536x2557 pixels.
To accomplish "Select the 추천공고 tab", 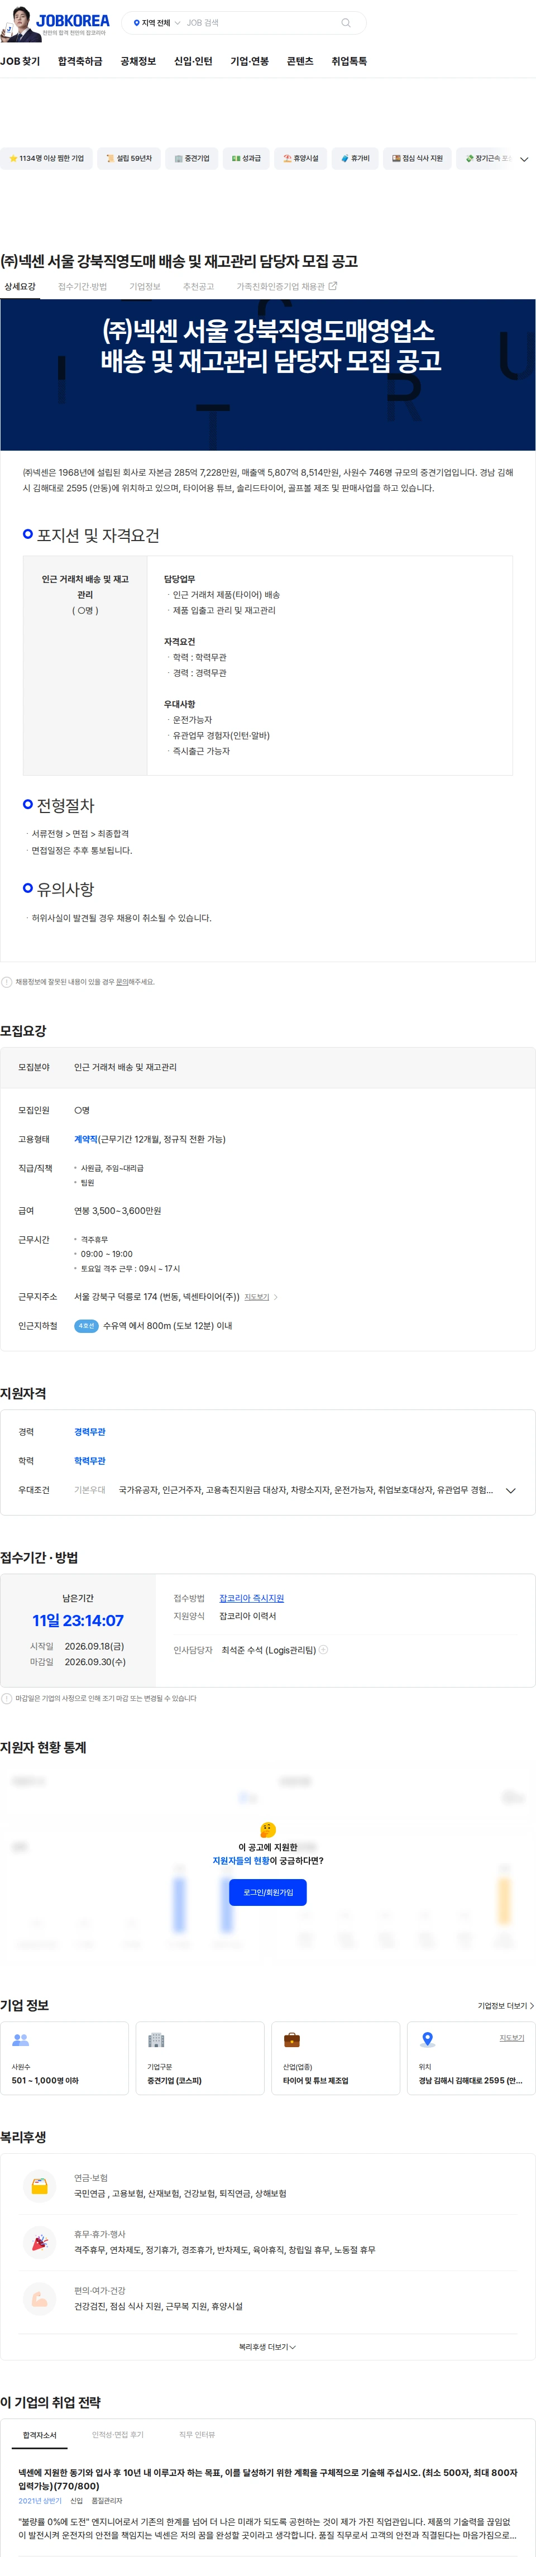I will 199,287.
